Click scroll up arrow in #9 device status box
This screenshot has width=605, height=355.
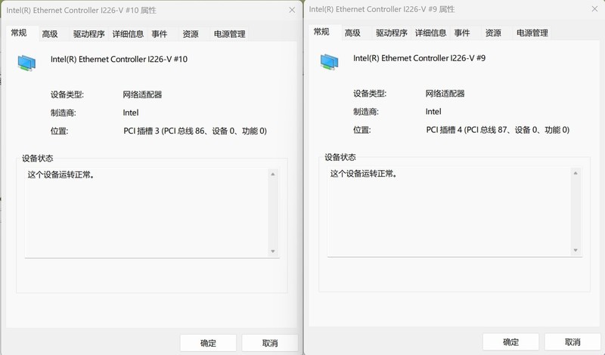point(576,173)
